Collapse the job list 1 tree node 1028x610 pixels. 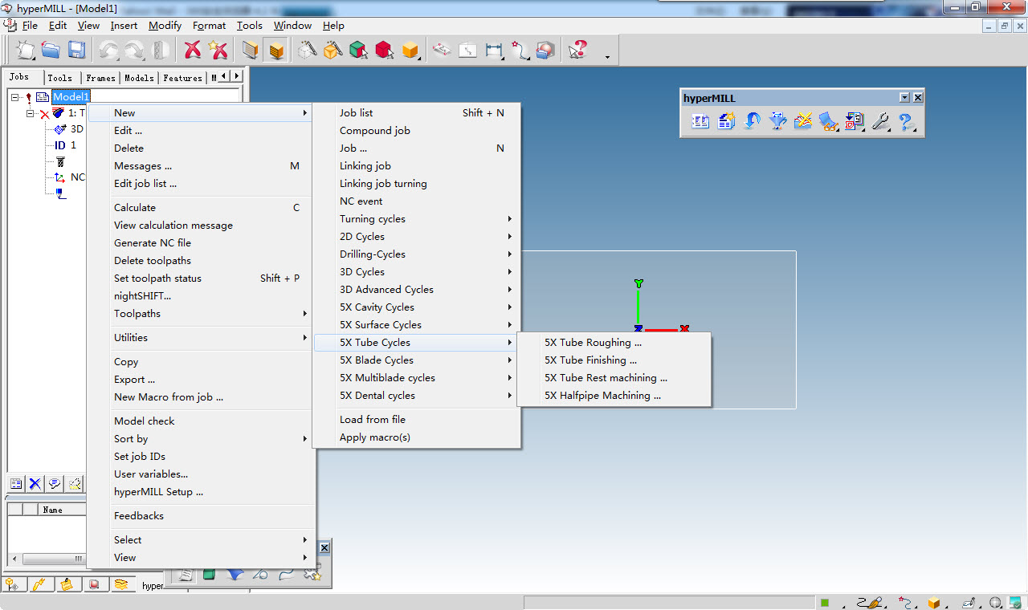30,113
